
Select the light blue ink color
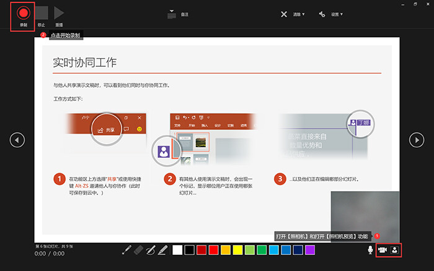tap(274, 250)
